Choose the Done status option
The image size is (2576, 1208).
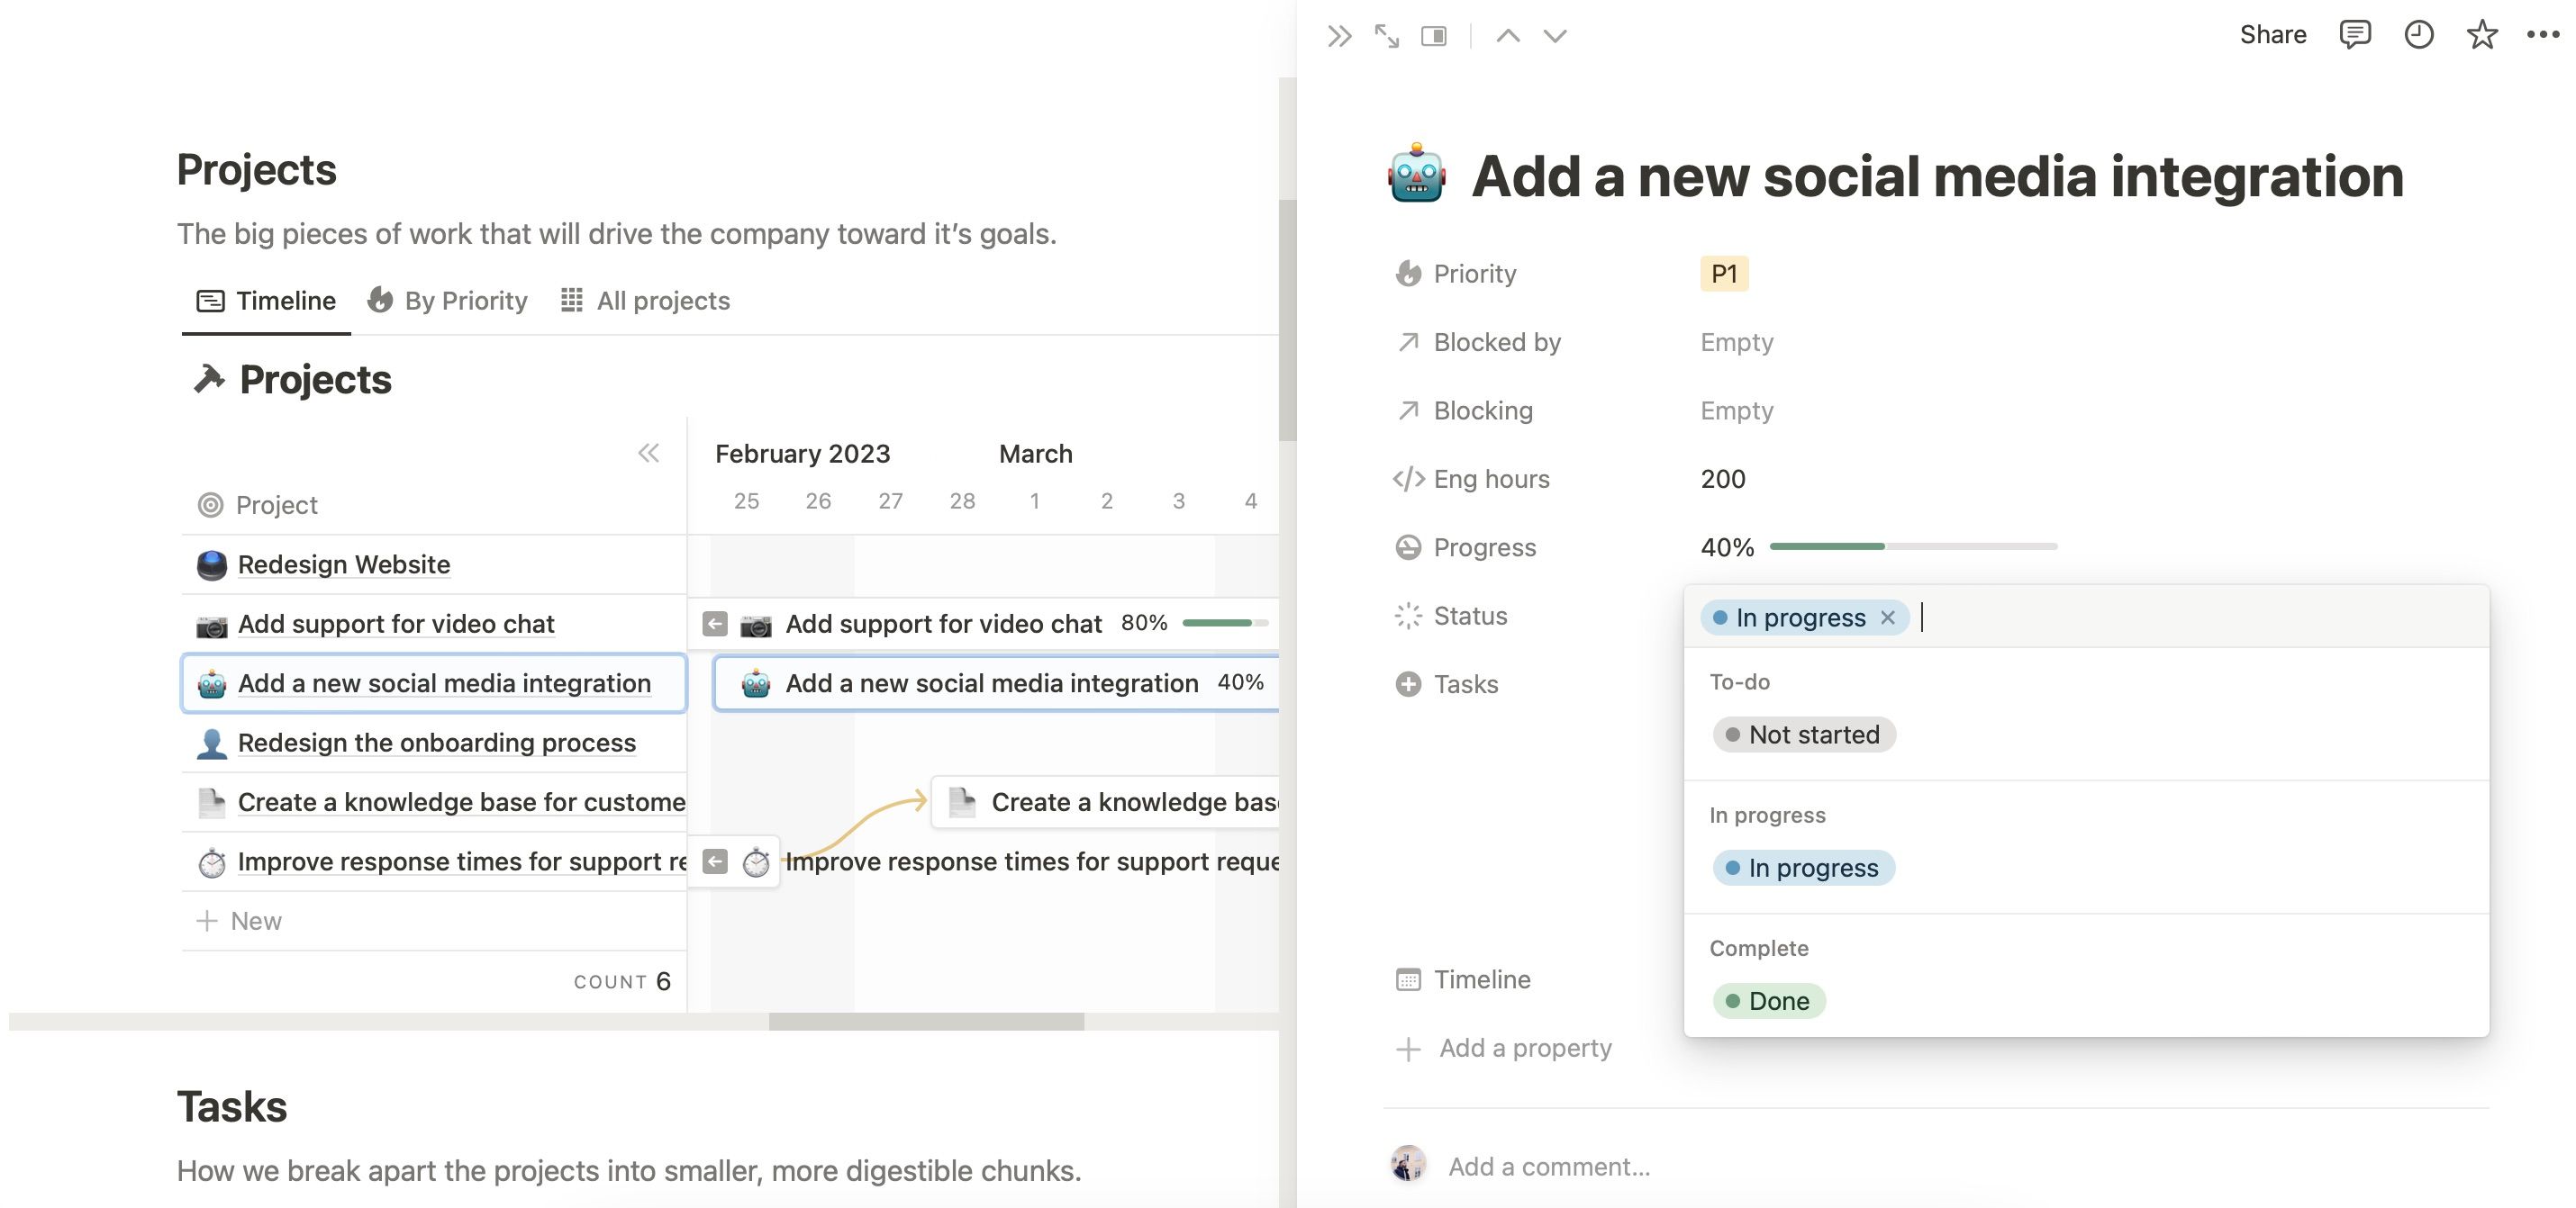(1768, 1000)
